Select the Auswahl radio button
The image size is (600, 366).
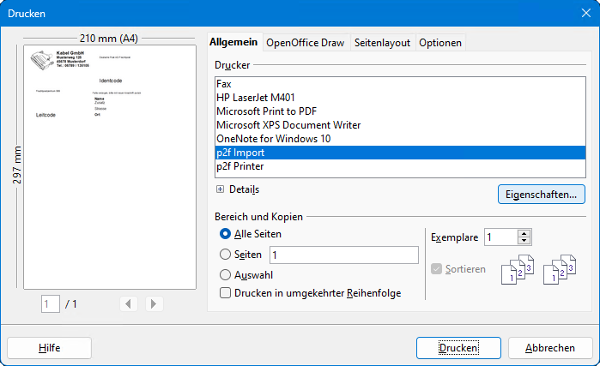point(227,275)
